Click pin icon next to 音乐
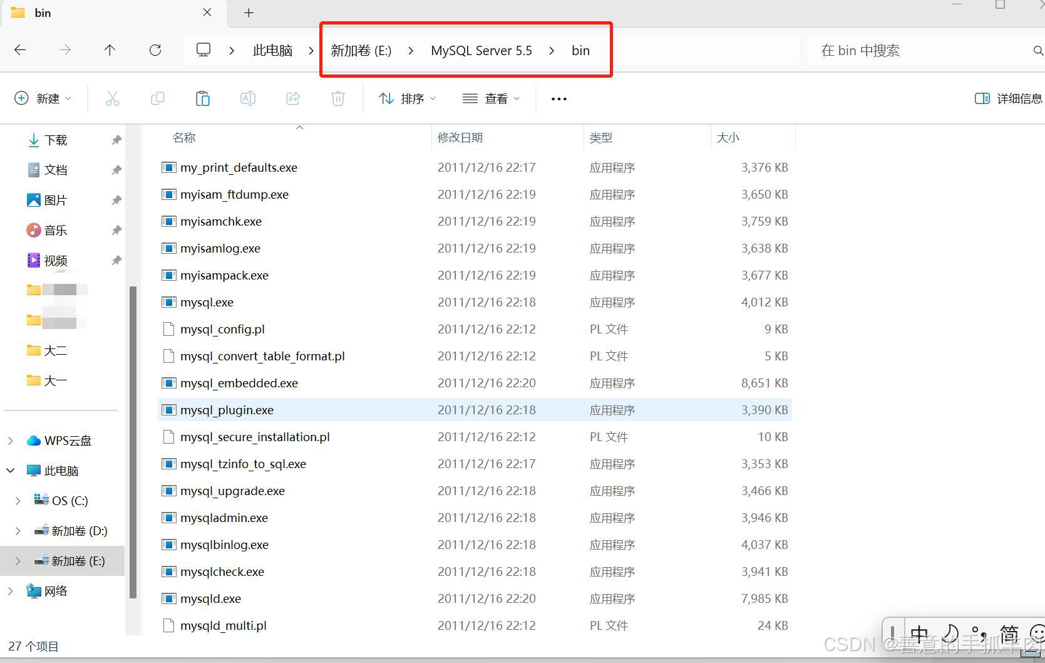1045x663 pixels. click(x=116, y=230)
